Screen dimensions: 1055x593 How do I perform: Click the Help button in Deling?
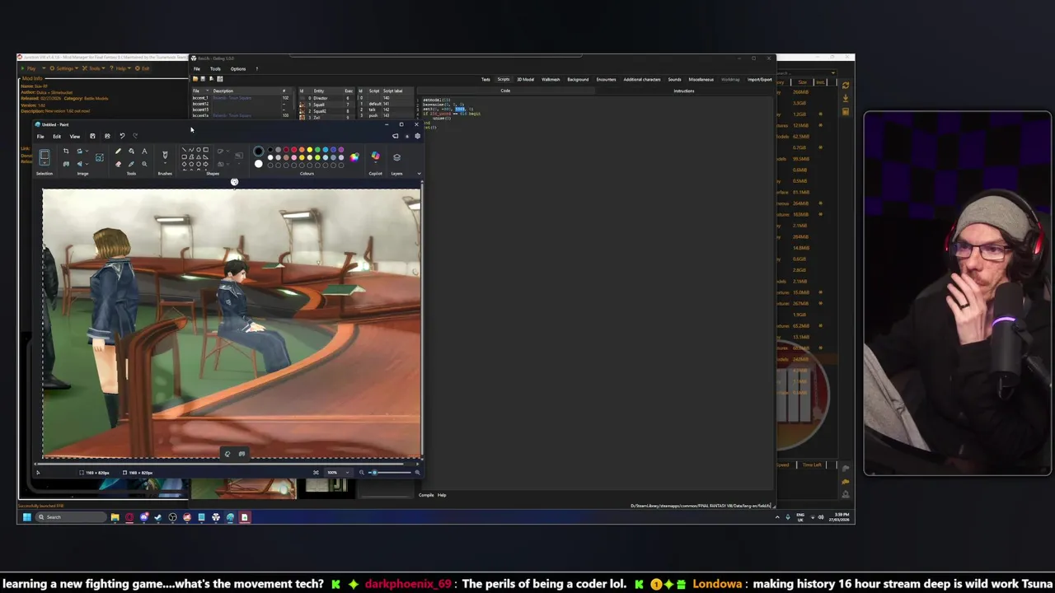pos(442,495)
